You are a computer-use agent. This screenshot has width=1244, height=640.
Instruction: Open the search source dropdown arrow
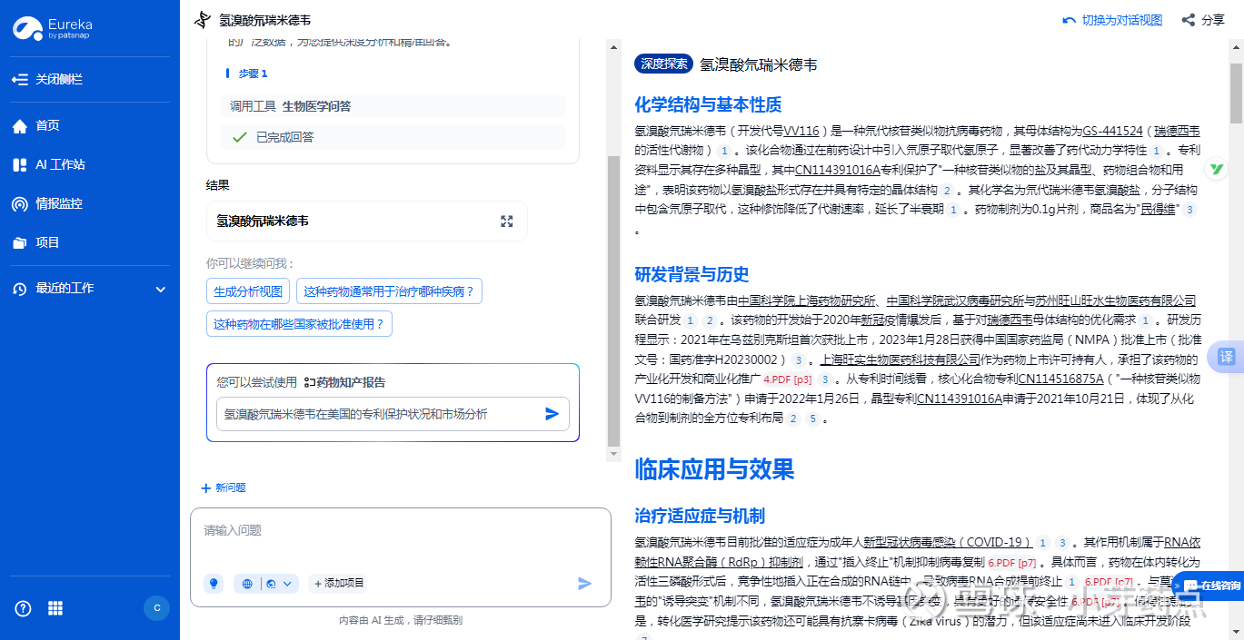coord(288,584)
